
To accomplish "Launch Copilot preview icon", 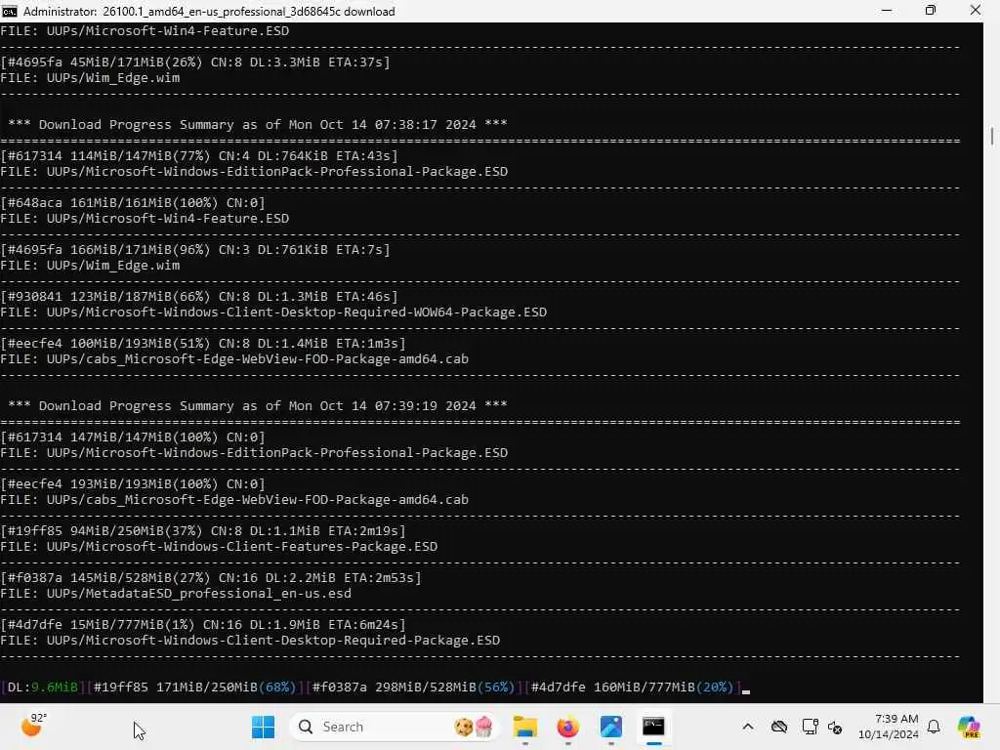I will tap(969, 727).
